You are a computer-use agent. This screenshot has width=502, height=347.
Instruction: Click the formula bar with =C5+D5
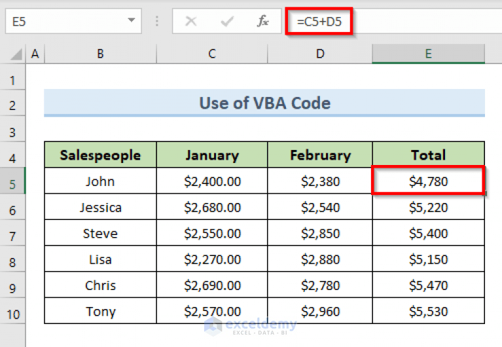coord(393,21)
